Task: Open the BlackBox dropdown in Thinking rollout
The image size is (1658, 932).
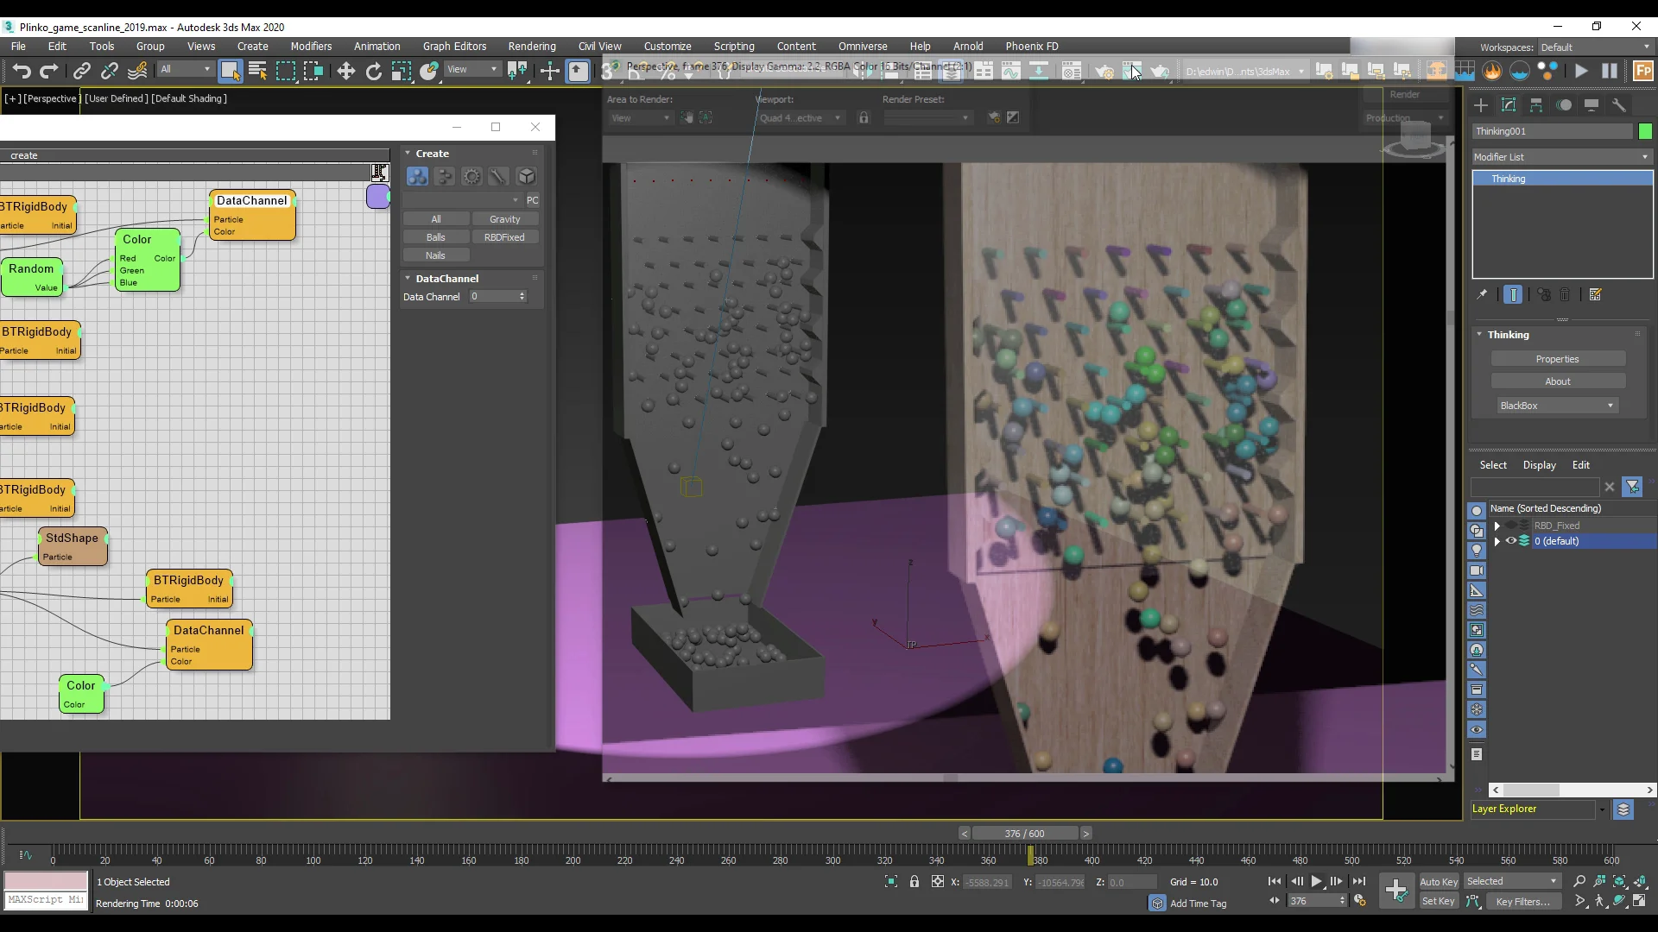Action: tap(1556, 406)
